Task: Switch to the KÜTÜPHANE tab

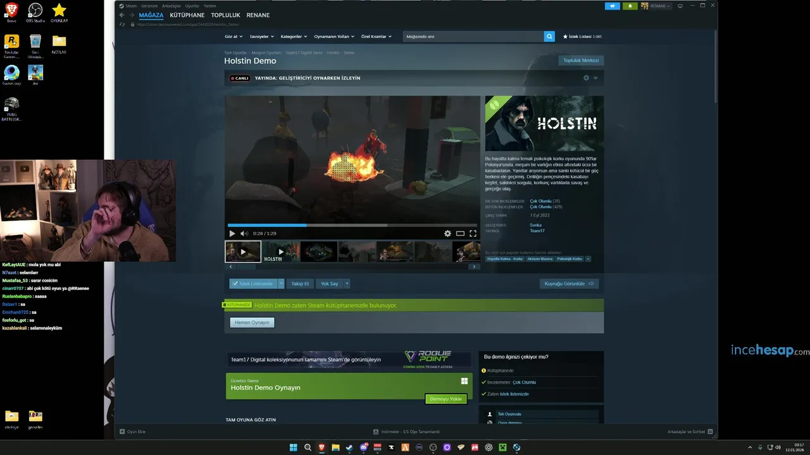Action: [187, 15]
